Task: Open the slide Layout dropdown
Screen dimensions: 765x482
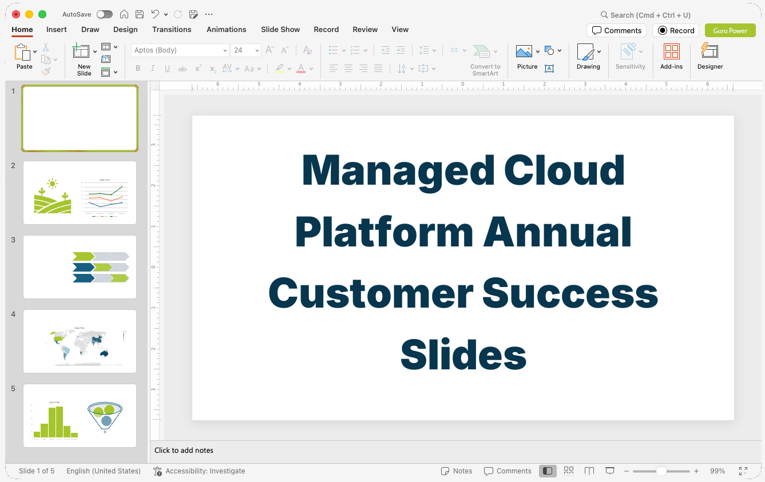Action: [x=109, y=47]
